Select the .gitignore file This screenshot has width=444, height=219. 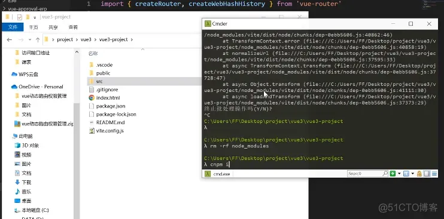coord(107,90)
